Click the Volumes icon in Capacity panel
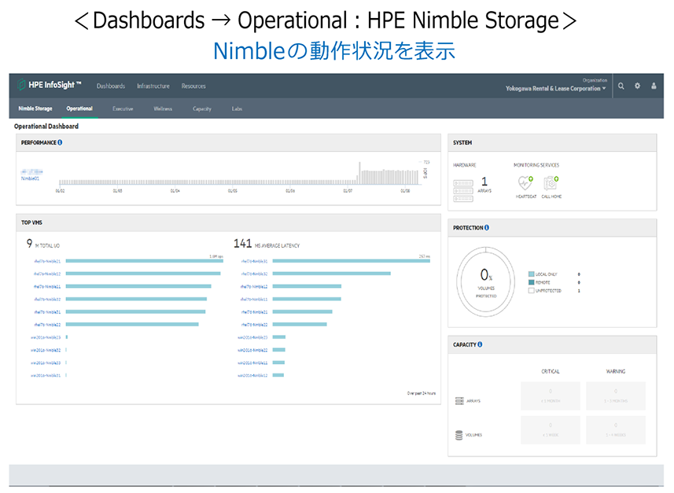The height and width of the screenshot is (493, 674). click(459, 435)
